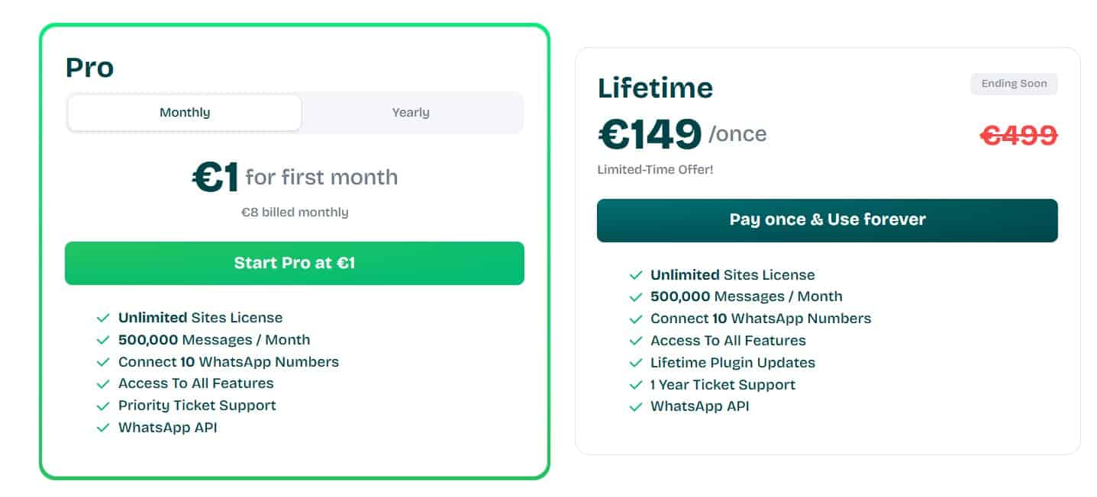Click the checkmark beside Unlimited Sites License in Lifetime
This screenshot has height=497, width=1097.
click(x=635, y=274)
